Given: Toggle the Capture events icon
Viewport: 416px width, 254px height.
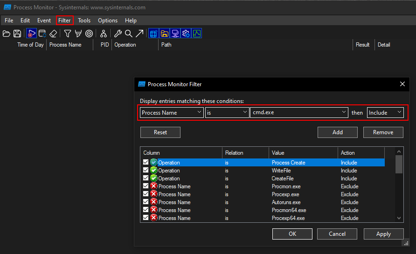Looking at the screenshot, I should (x=31, y=34).
